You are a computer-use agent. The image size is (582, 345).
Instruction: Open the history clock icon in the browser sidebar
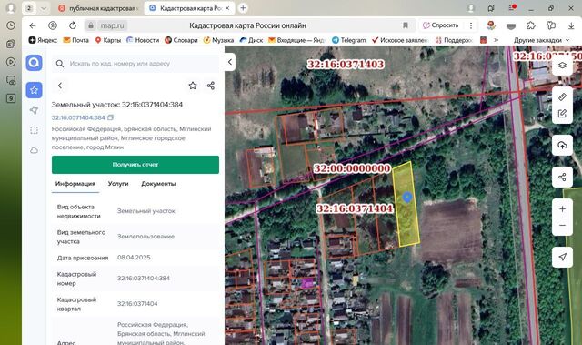tap(11, 25)
